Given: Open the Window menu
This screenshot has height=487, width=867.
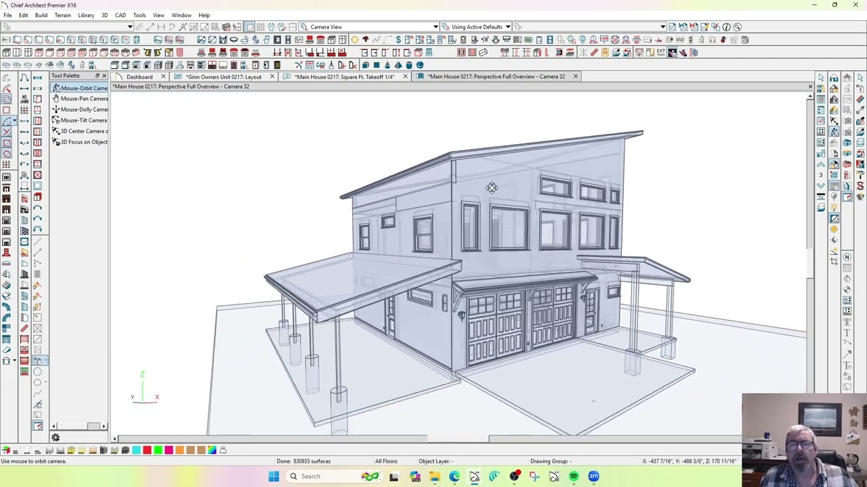Looking at the screenshot, I should [x=181, y=15].
